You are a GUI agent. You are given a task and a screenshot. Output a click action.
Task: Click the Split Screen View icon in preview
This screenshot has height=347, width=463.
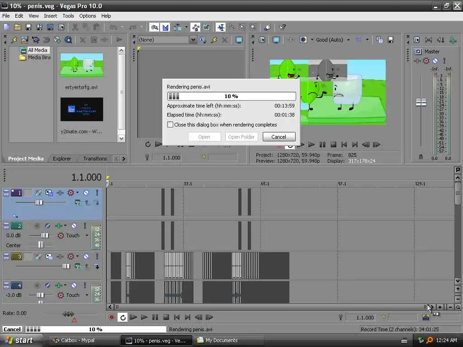[x=303, y=40]
